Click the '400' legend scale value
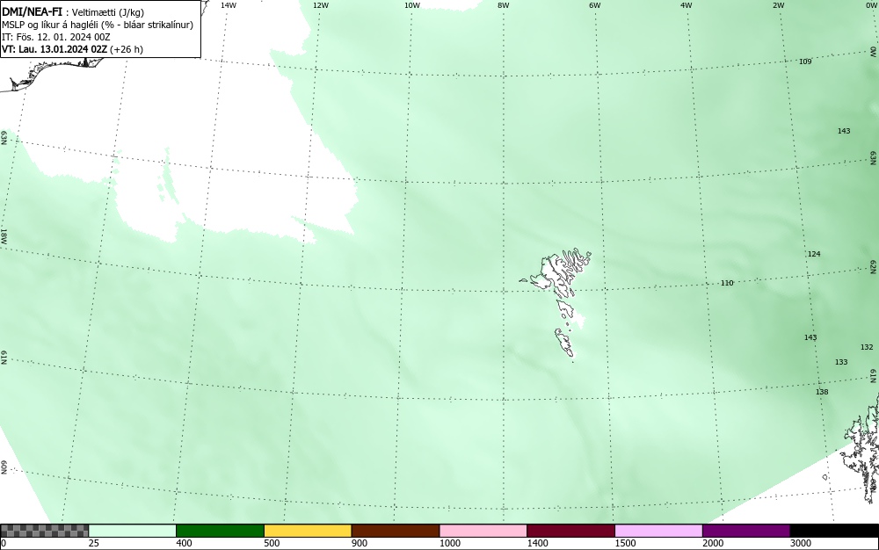Viewport: 879px width, 550px height. pyautogui.click(x=184, y=543)
